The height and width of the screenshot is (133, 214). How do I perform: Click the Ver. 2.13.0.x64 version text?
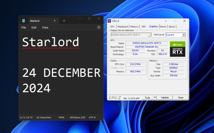(x=131, y=98)
